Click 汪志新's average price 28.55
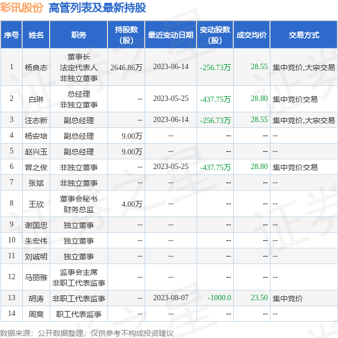This screenshot has height=338, width=338. tap(259, 120)
